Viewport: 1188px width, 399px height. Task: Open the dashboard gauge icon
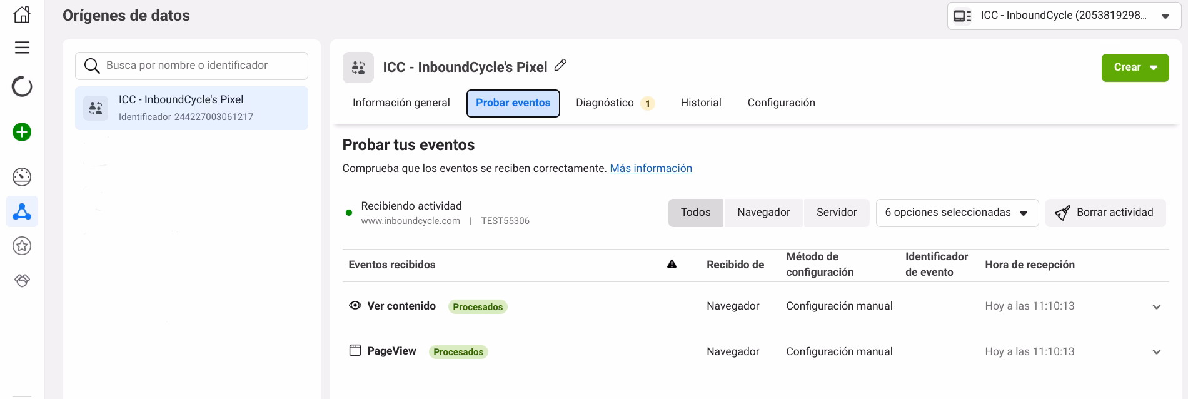tap(22, 177)
